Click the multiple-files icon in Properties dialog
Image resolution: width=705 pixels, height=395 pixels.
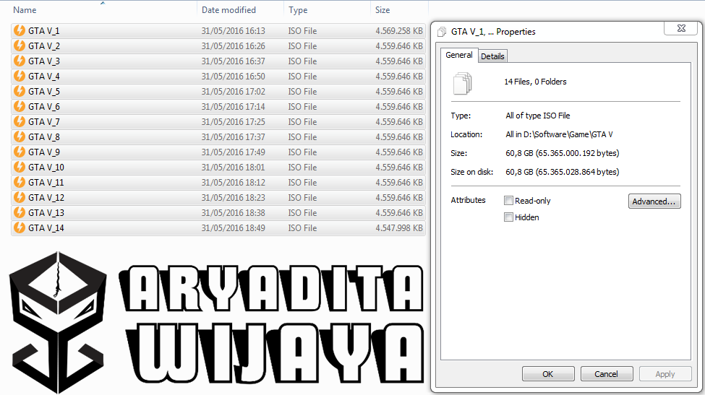[462, 83]
